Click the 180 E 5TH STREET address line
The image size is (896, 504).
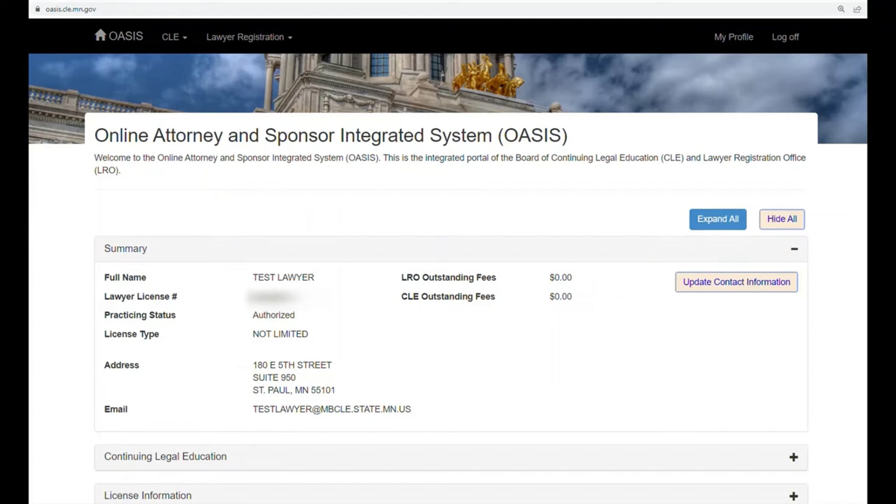coord(292,365)
